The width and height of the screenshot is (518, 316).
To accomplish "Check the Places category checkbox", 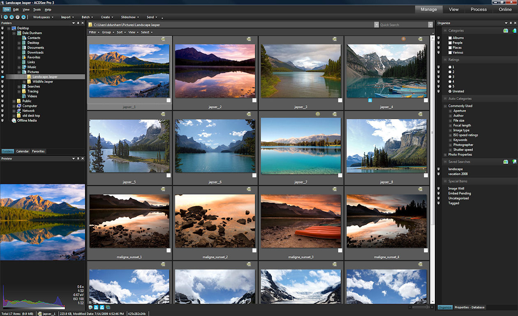I will 450,48.
